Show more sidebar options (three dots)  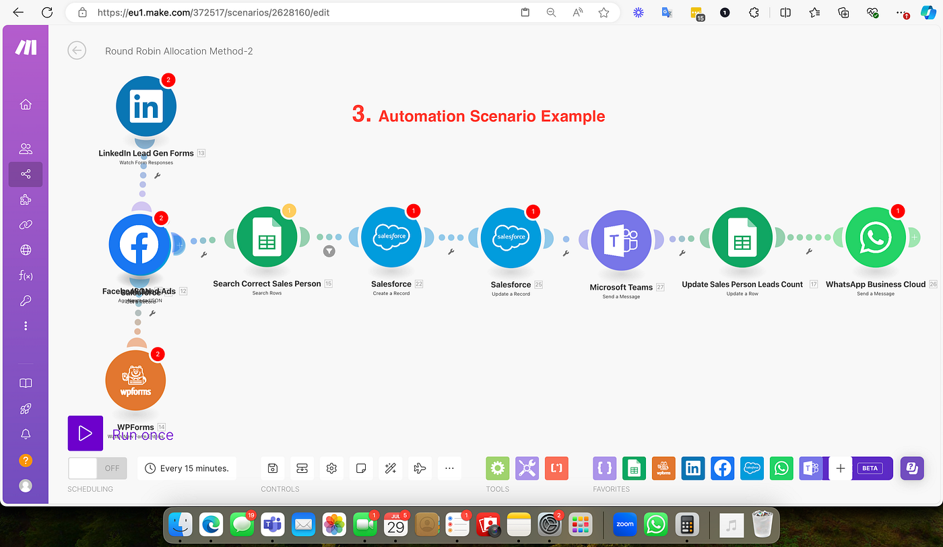click(26, 326)
